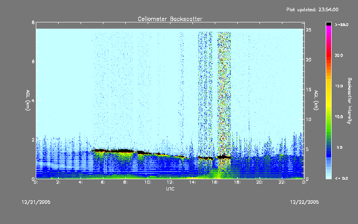Click the "AGL (km)" axis label
The width and height of the screenshot is (358, 224).
28,100
